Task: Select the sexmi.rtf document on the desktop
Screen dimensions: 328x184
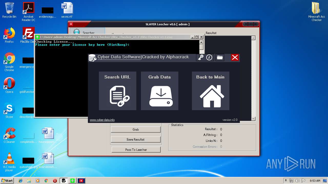Action: pyautogui.click(x=67, y=10)
